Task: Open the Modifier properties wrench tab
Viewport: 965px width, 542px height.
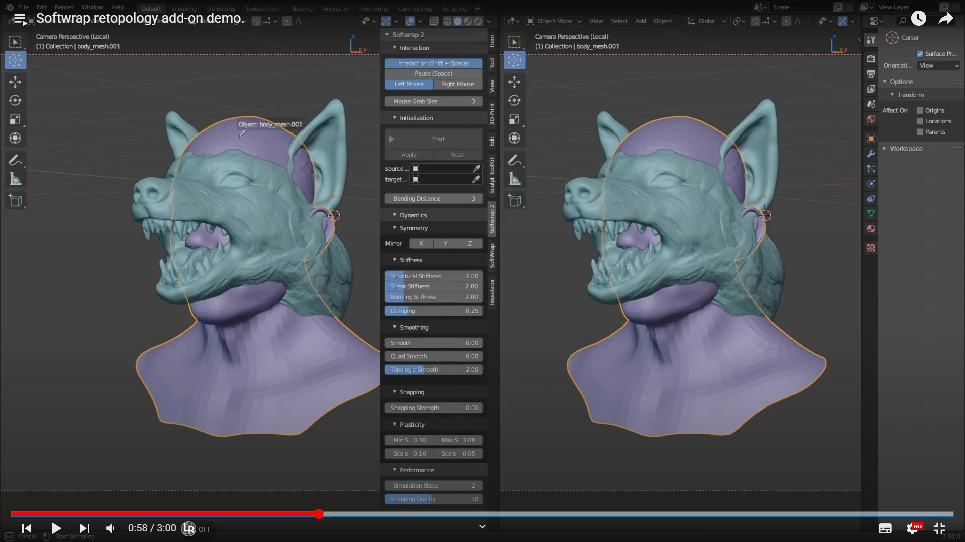Action: (x=871, y=154)
